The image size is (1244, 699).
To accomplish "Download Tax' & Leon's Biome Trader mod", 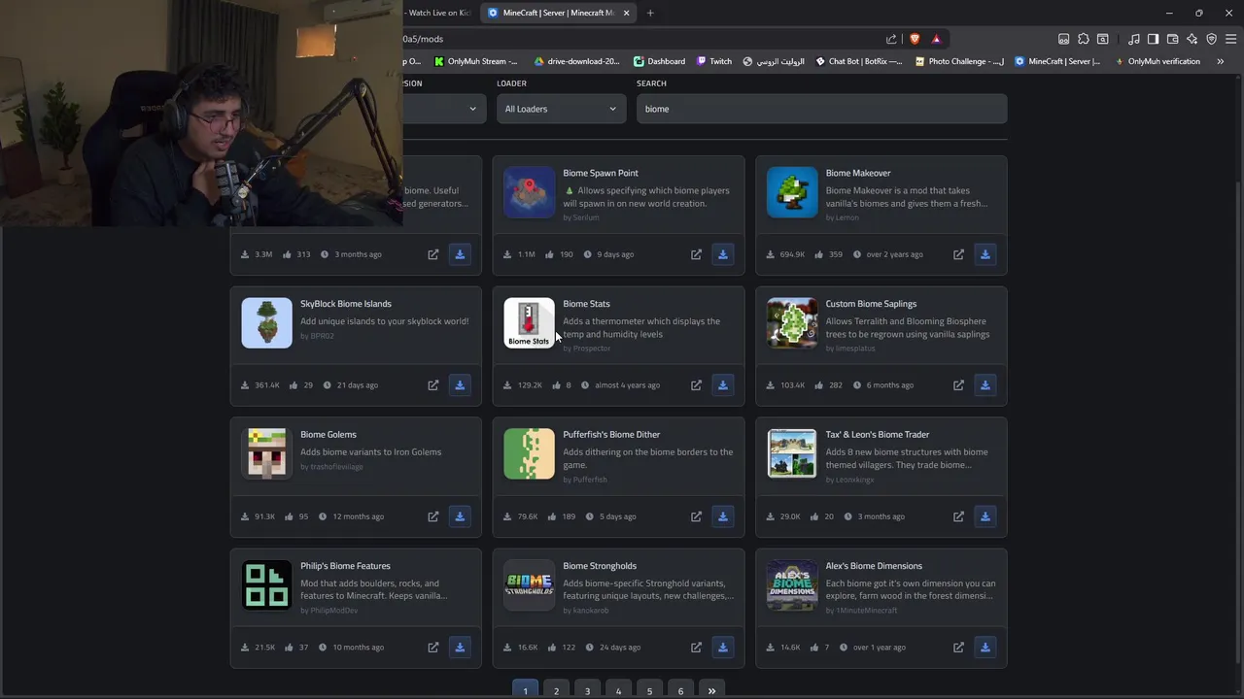I will click(985, 516).
